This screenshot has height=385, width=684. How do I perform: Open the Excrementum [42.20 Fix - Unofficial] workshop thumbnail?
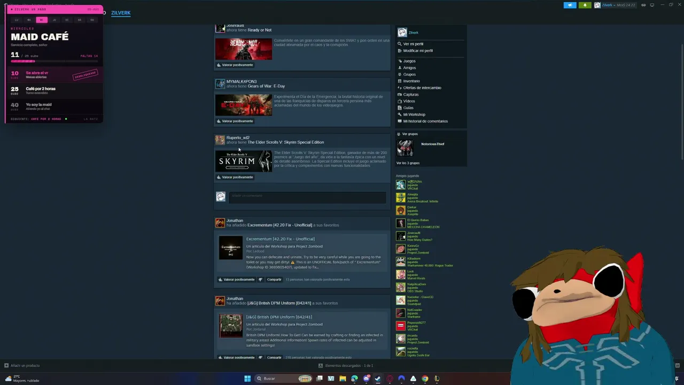231,248
